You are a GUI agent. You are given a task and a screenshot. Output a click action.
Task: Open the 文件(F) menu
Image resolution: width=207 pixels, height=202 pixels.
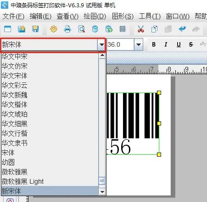[x=13, y=16]
